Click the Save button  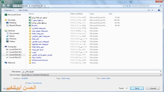click(137, 88)
